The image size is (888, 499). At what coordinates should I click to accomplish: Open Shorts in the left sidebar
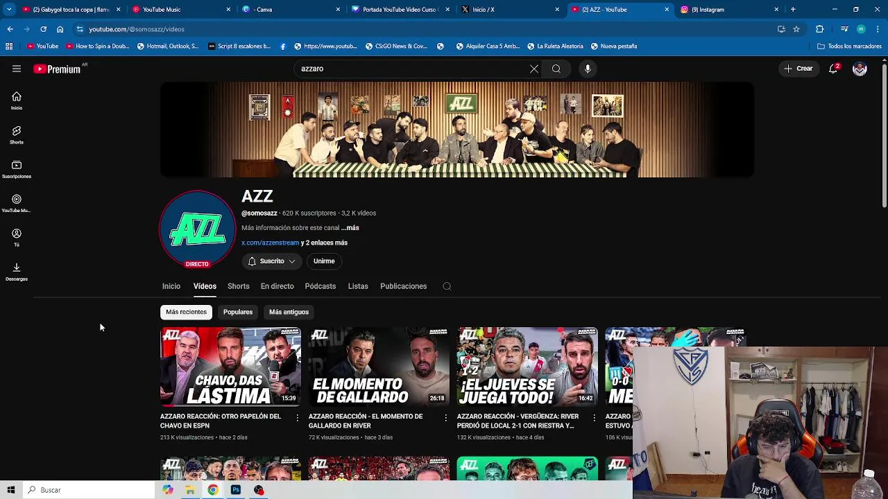click(x=17, y=134)
